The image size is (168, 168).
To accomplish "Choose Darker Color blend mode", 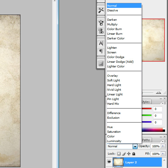I will pyautogui.click(x=124, y=38).
